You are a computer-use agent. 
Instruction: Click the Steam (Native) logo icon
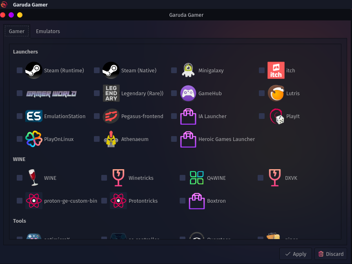click(111, 70)
